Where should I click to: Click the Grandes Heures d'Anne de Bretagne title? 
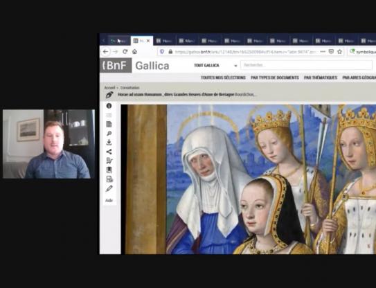point(176,94)
